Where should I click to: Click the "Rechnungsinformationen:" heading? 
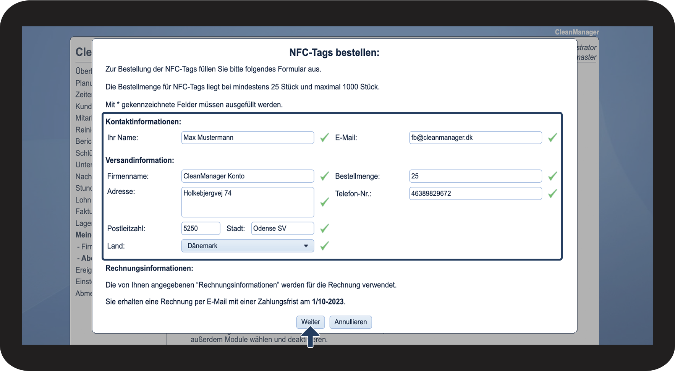click(149, 269)
